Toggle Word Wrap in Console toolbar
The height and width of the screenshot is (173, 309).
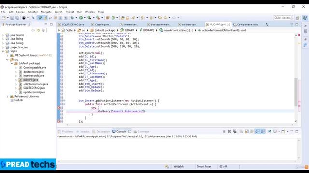[252, 131]
